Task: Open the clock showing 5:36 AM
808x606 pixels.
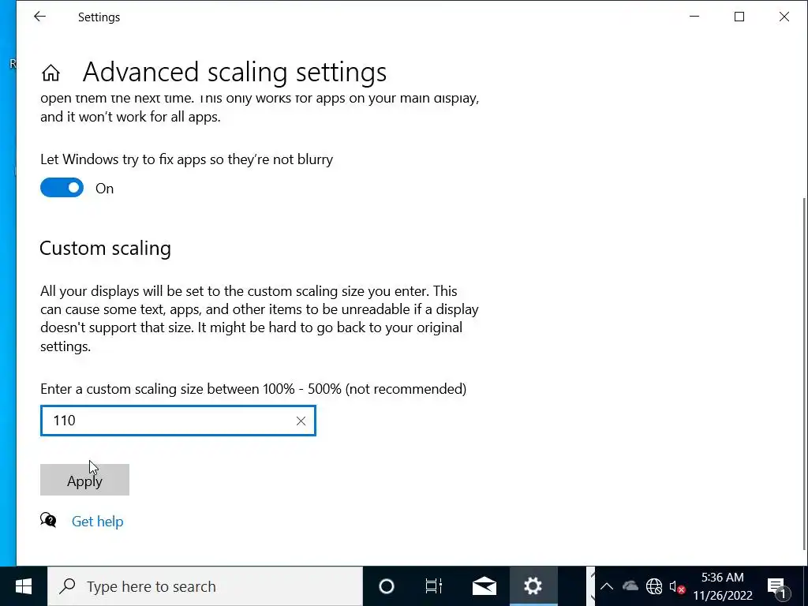Action: (x=723, y=586)
